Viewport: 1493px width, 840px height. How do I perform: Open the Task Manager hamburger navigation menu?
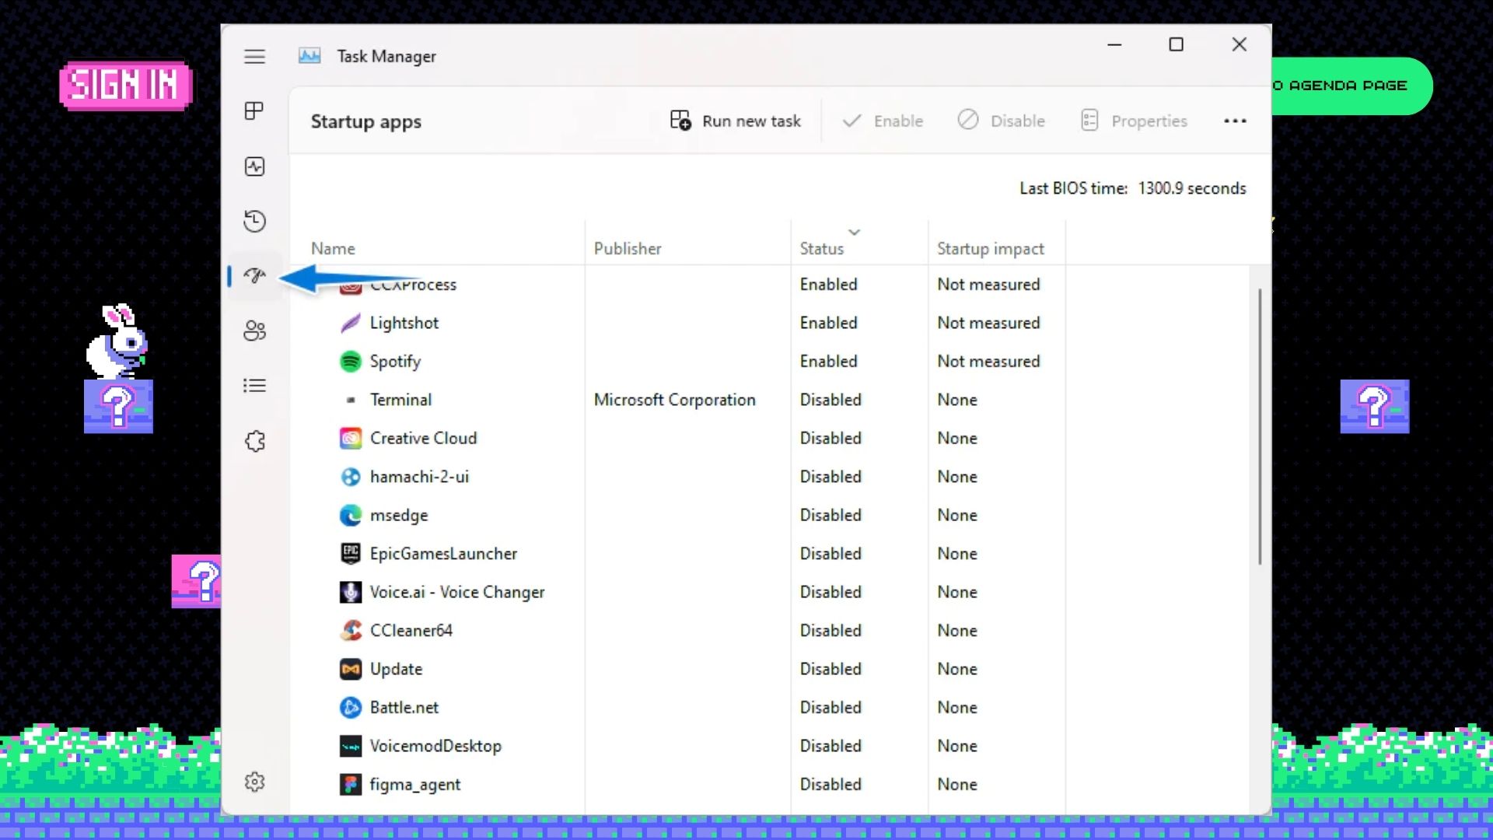[254, 57]
